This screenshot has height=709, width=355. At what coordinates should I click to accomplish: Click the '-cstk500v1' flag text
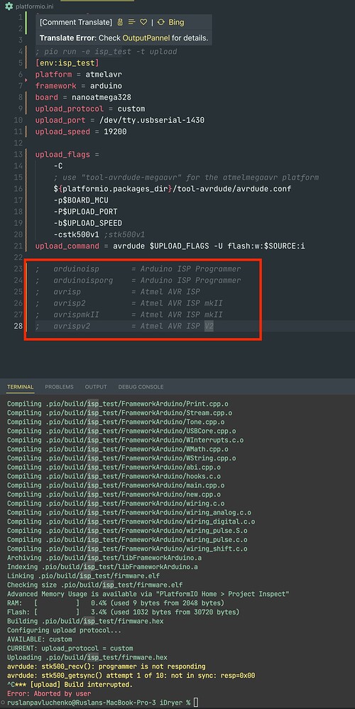[x=77, y=234]
